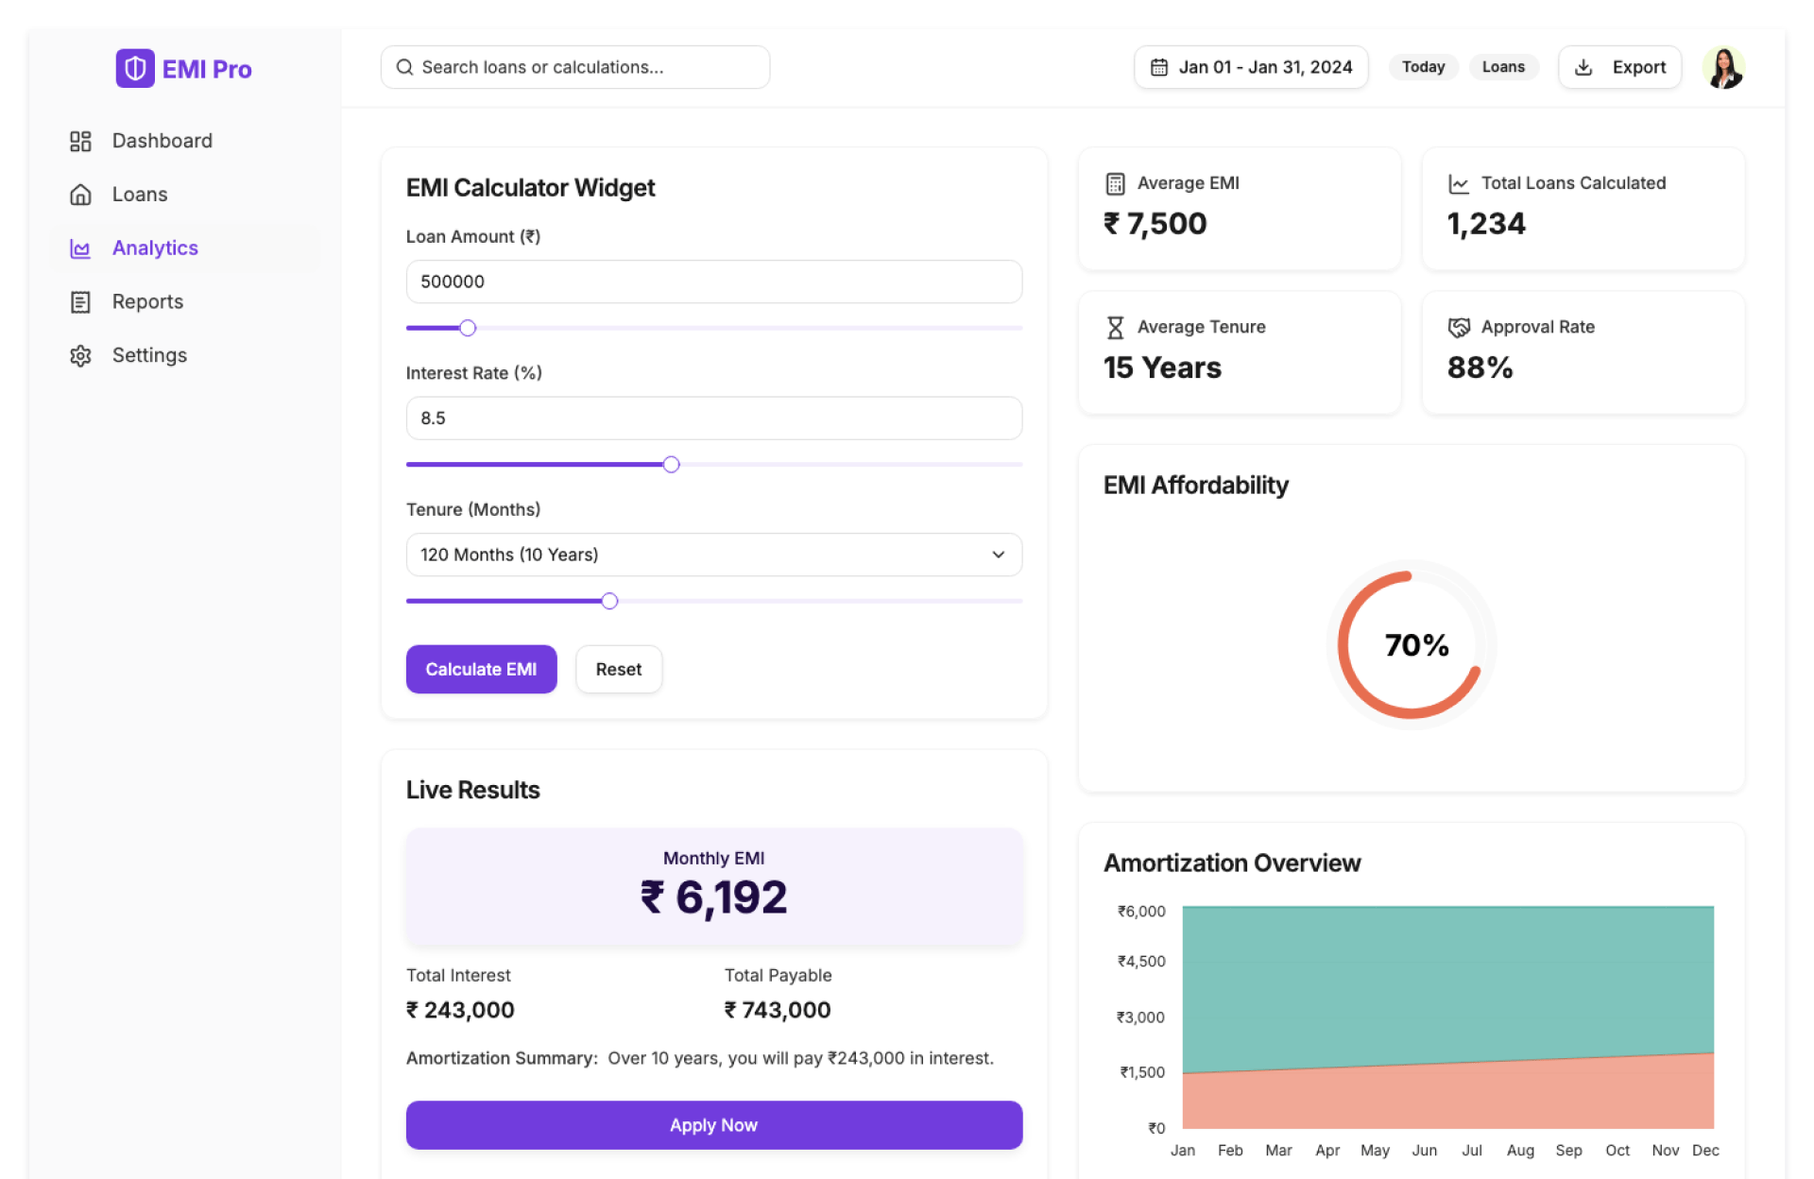Click the EMI Pro shield logo icon
Screen dimensions: 1814x1179
click(135, 68)
